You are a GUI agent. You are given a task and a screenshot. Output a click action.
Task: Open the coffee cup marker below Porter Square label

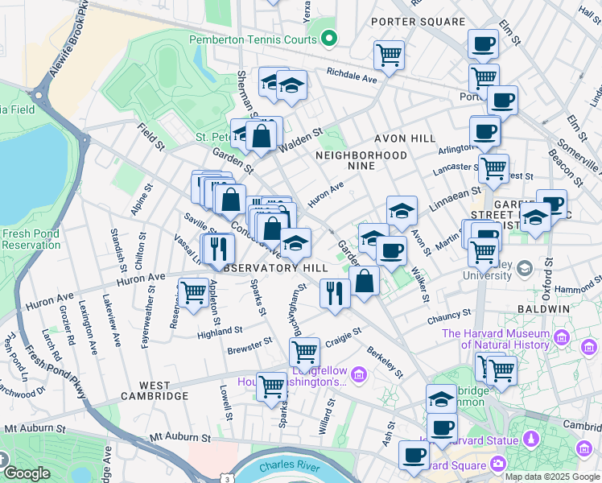[x=484, y=45]
